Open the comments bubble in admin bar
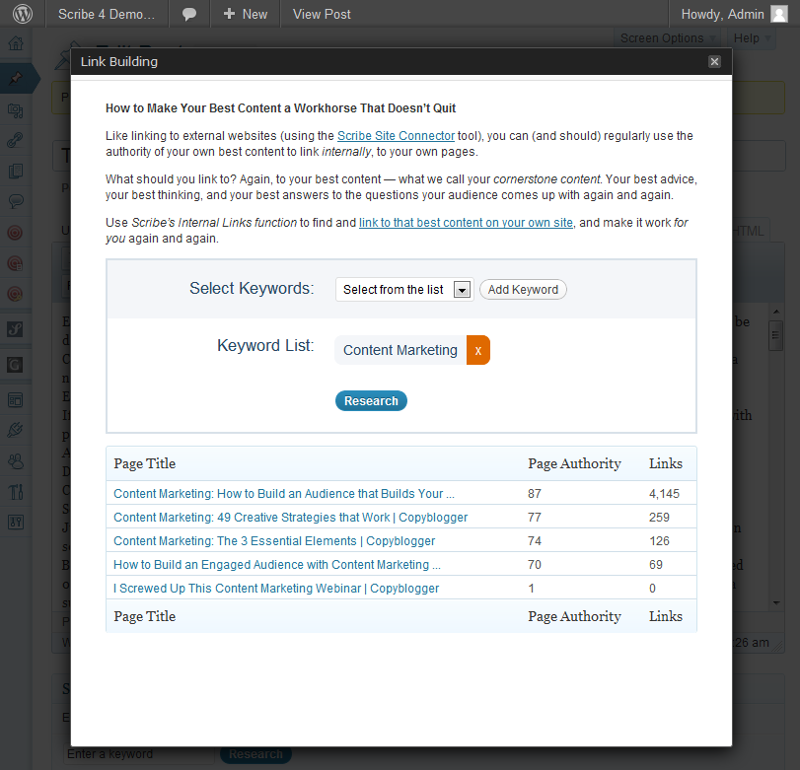Image resolution: width=800 pixels, height=770 pixels. [189, 14]
